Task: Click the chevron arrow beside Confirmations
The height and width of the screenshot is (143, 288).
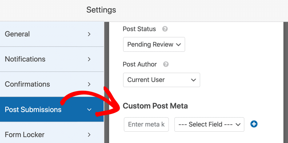Action: pyautogui.click(x=89, y=84)
